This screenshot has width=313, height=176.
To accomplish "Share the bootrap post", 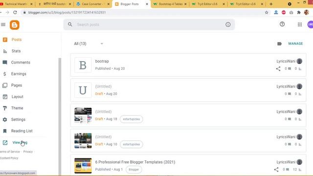I will pos(278,68).
